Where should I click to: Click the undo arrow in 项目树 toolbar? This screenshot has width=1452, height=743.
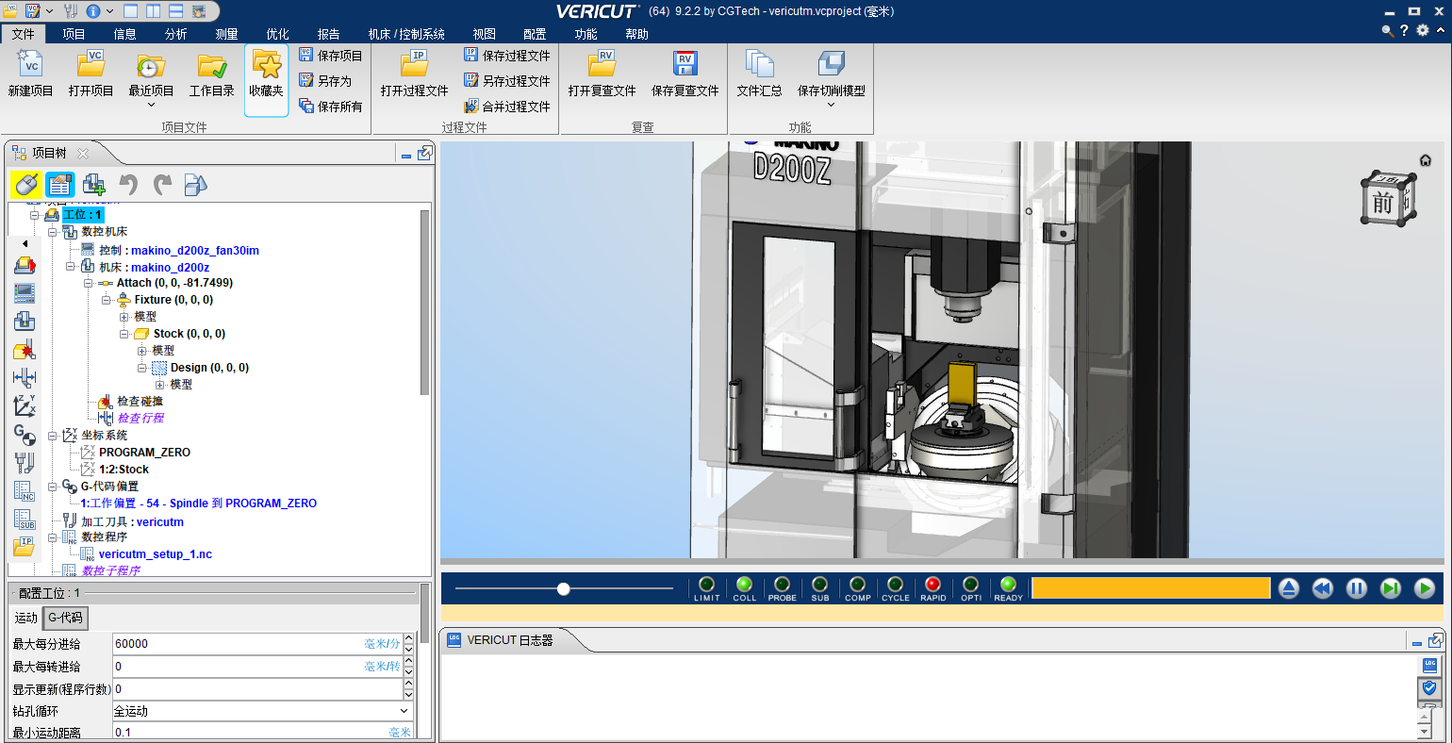129,185
